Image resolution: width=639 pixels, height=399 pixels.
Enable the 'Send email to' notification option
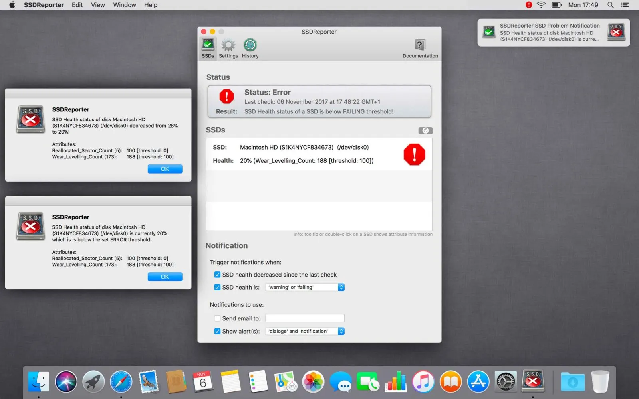coord(217,318)
